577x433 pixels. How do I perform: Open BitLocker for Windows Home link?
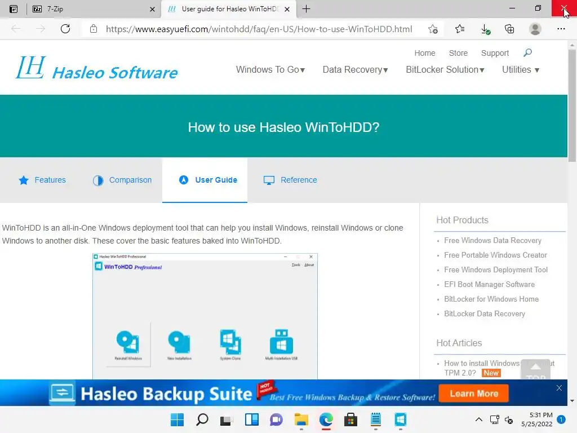[491, 299]
